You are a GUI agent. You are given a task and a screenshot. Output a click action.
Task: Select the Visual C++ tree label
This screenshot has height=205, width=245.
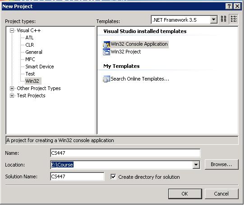[29, 30]
